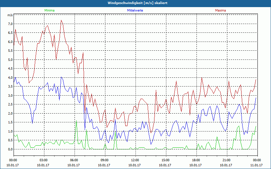271x169 pixels.
Task: Click the '12:00' time label
Action: point(134,160)
